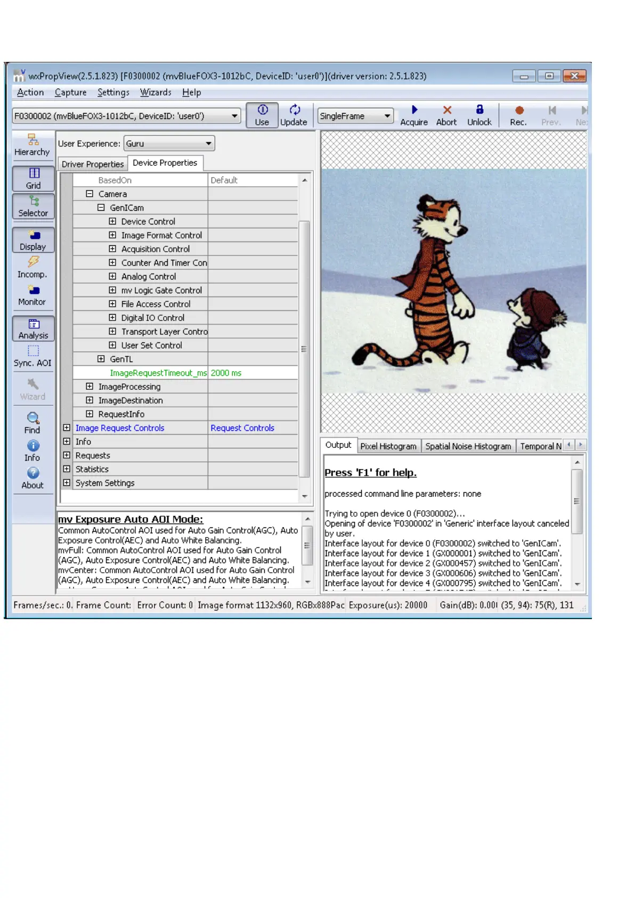The width and height of the screenshot is (634, 898).
Task: Expand Image Format Control node
Action: [x=112, y=235]
